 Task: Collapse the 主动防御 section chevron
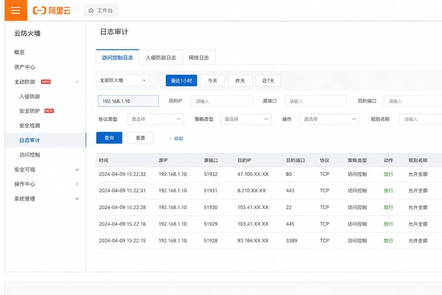77,82
